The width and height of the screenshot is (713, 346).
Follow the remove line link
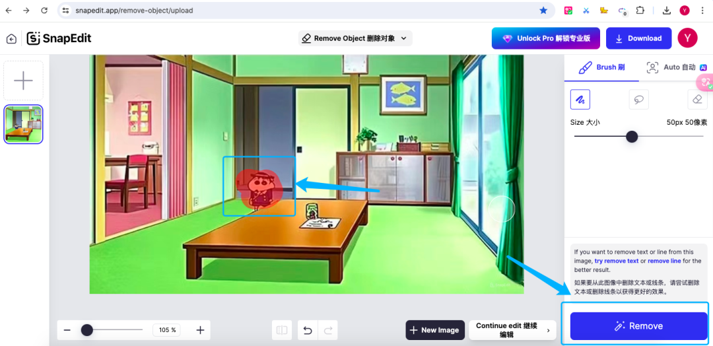pyautogui.click(x=664, y=261)
